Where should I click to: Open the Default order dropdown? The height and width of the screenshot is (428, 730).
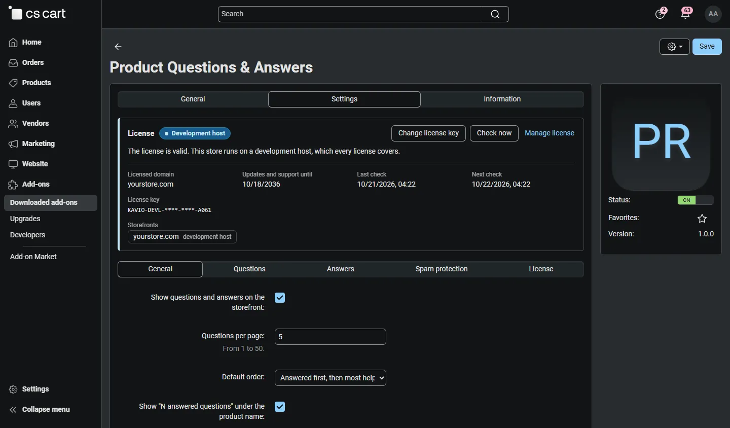[331, 378]
